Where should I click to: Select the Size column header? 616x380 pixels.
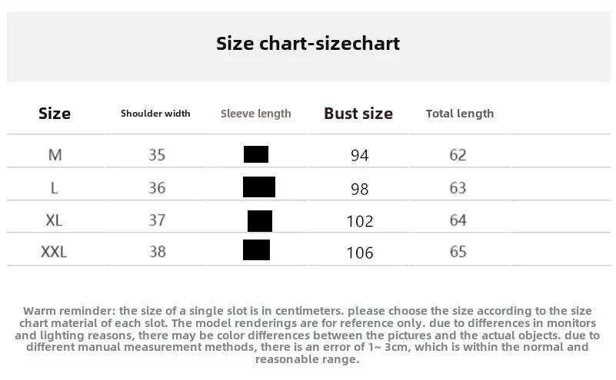pyautogui.click(x=55, y=114)
